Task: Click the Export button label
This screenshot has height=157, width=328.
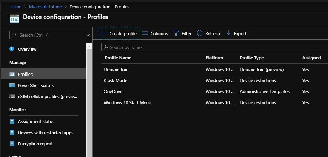Action: pos(240,33)
